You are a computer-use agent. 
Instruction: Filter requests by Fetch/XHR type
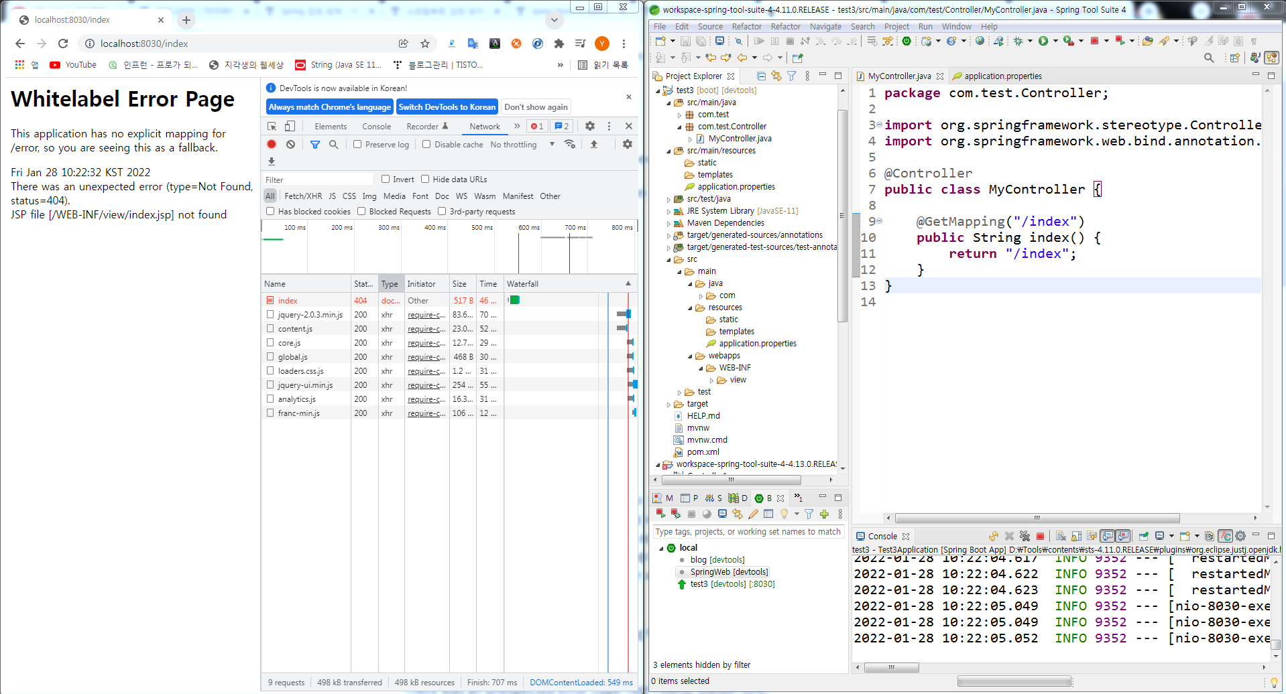click(x=303, y=196)
